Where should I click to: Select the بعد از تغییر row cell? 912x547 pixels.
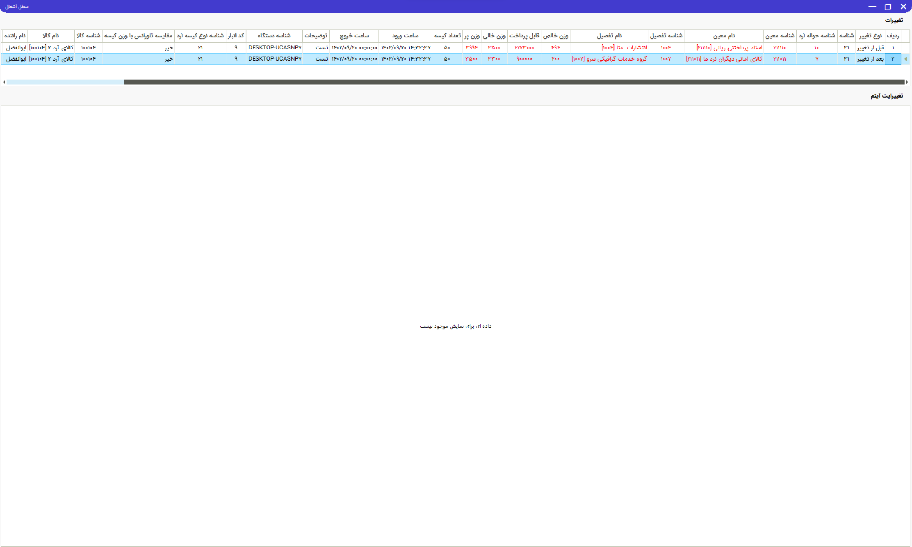coord(870,59)
